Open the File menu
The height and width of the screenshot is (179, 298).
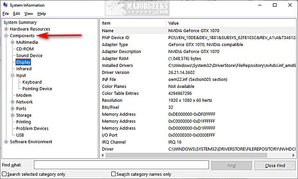pyautogui.click(x=6, y=13)
